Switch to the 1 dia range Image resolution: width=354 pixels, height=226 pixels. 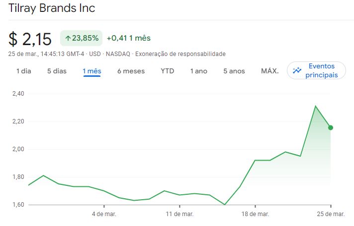coord(23,71)
